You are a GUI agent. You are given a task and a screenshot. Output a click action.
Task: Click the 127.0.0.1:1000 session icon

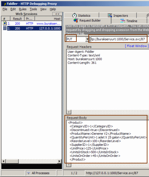click(5, 28)
